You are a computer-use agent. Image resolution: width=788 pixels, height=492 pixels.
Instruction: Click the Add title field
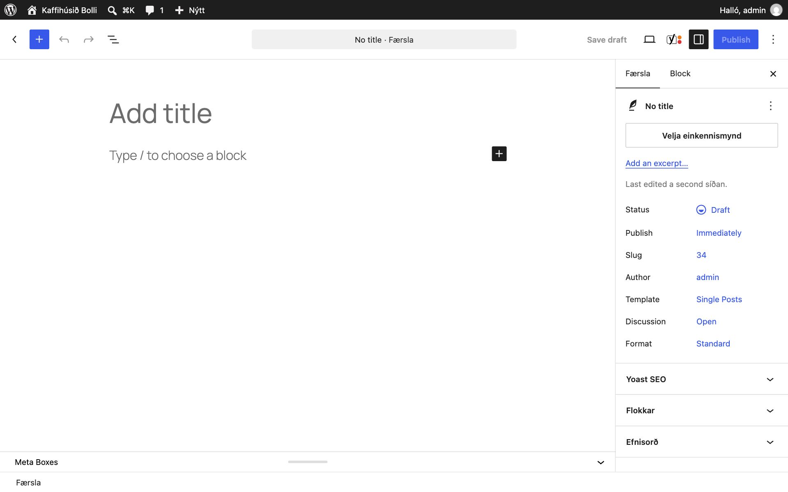[x=308, y=113]
